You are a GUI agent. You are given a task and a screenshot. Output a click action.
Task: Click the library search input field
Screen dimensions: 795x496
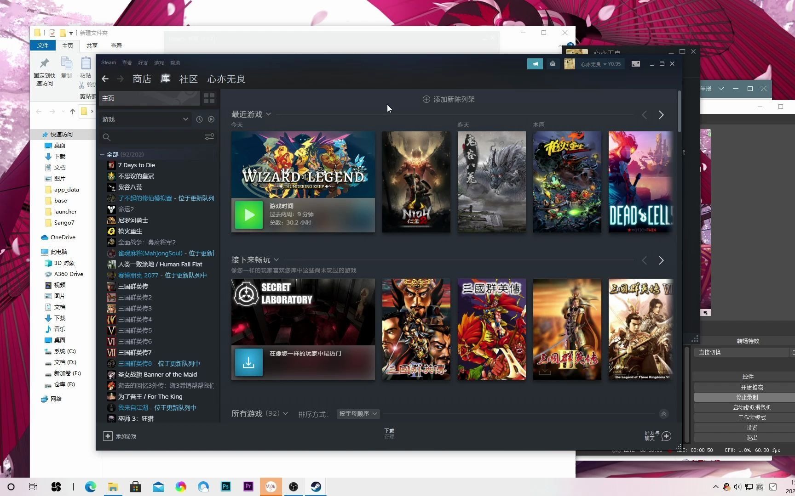coord(156,137)
